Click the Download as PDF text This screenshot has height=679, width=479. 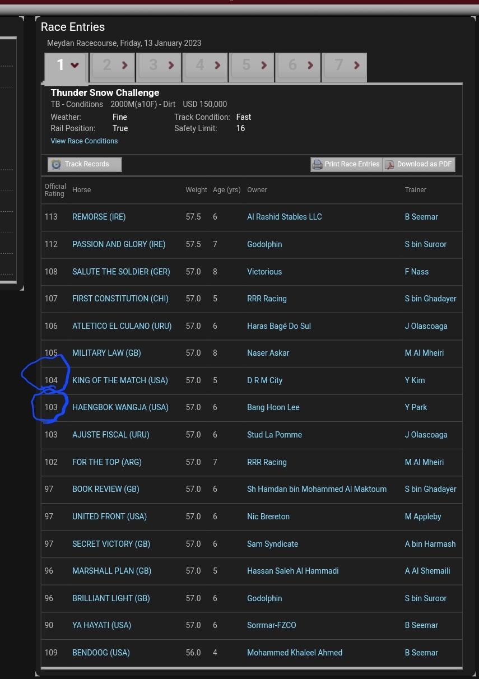pyautogui.click(x=424, y=164)
